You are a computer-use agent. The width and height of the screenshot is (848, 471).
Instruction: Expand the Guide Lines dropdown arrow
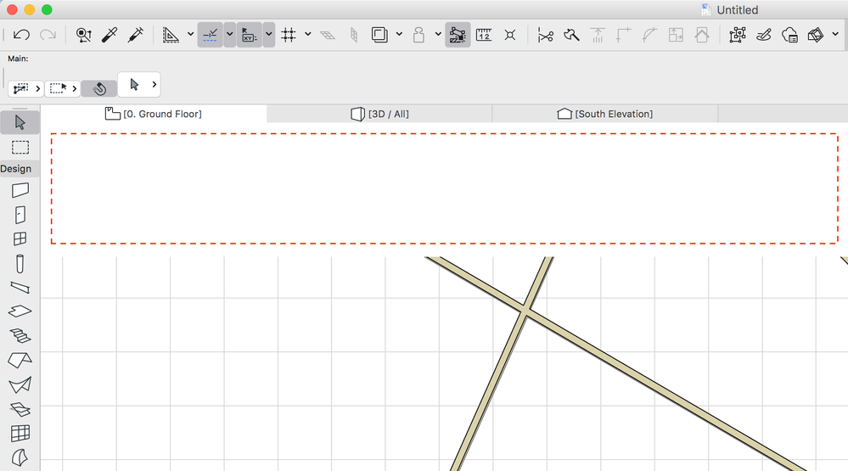tap(190, 34)
